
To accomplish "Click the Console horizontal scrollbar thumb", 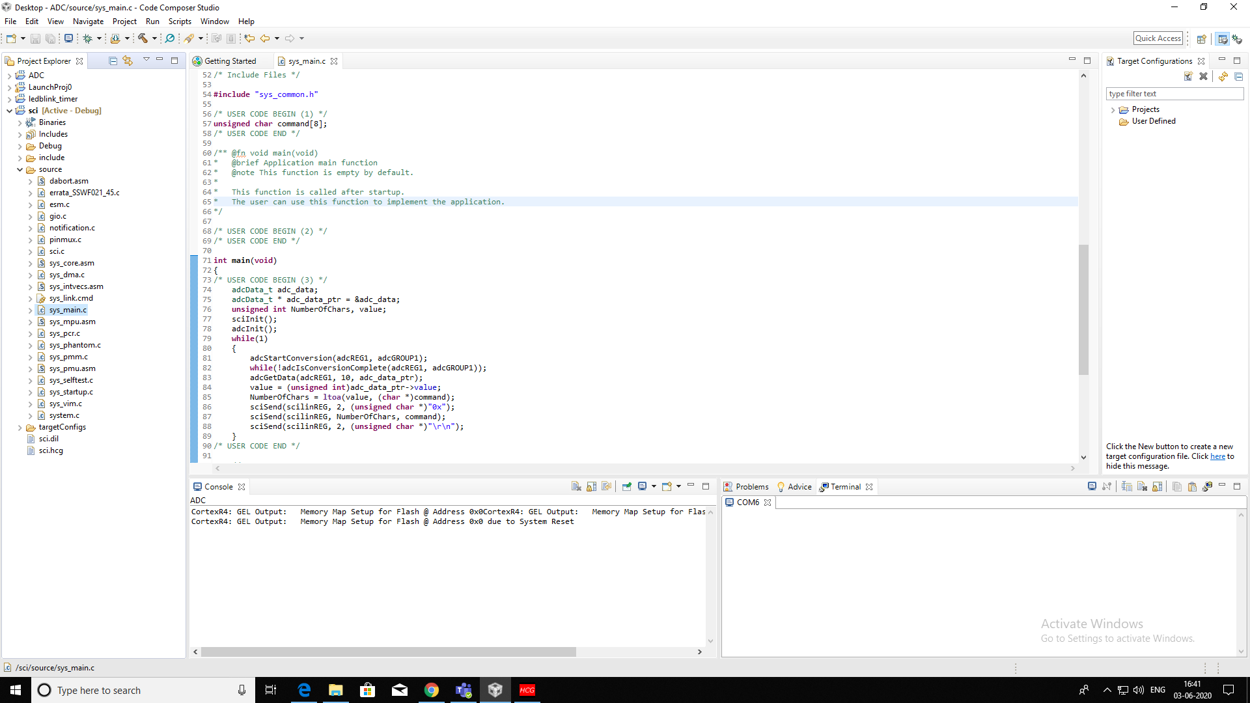I will point(388,652).
